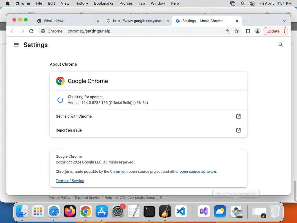Open the open source software link
297x223 pixels.
coord(198,171)
